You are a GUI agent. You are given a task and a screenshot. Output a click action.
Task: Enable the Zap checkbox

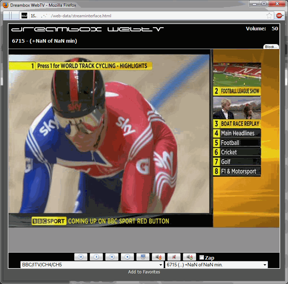point(202,258)
